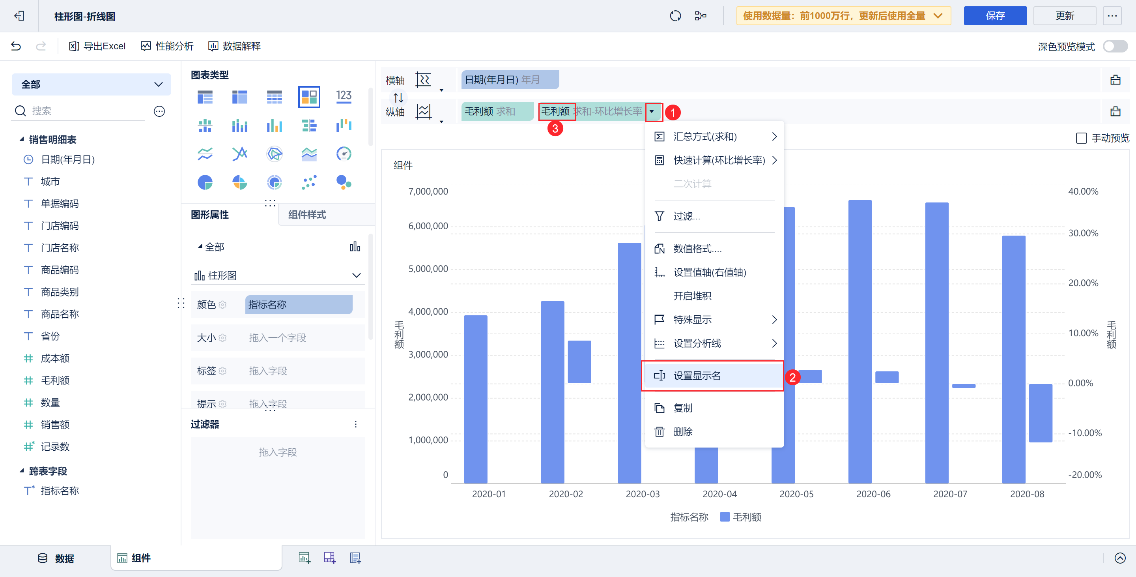Select the KPI 123 chart icon
The width and height of the screenshot is (1136, 577).
[344, 97]
